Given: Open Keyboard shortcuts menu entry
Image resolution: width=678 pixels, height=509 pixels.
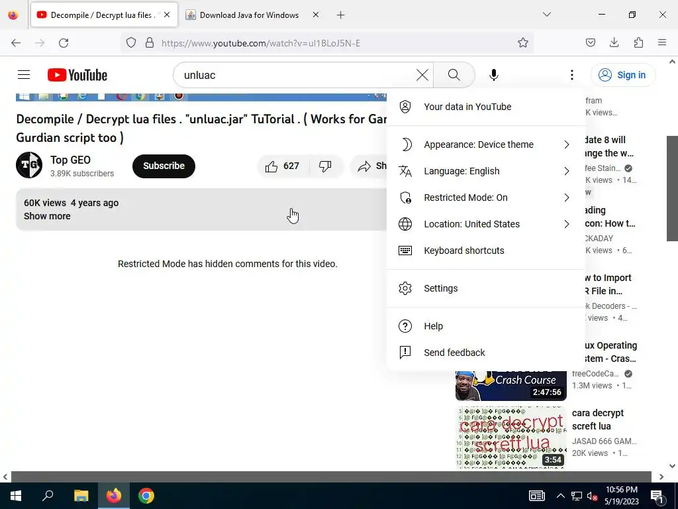Looking at the screenshot, I should pyautogui.click(x=485, y=251).
